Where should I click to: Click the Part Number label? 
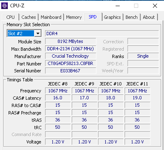click(29, 64)
